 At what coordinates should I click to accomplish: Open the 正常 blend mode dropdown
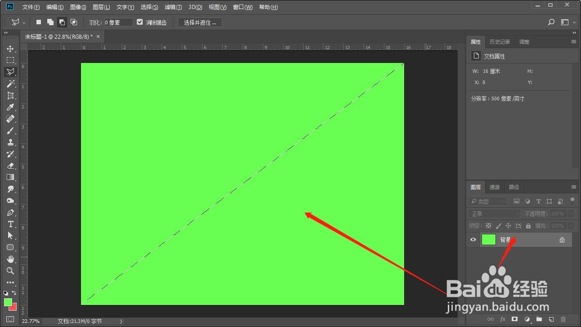495,214
